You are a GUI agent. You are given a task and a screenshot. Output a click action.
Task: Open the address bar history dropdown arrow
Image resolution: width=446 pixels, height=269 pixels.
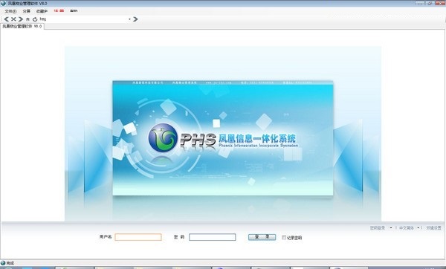tap(129, 19)
